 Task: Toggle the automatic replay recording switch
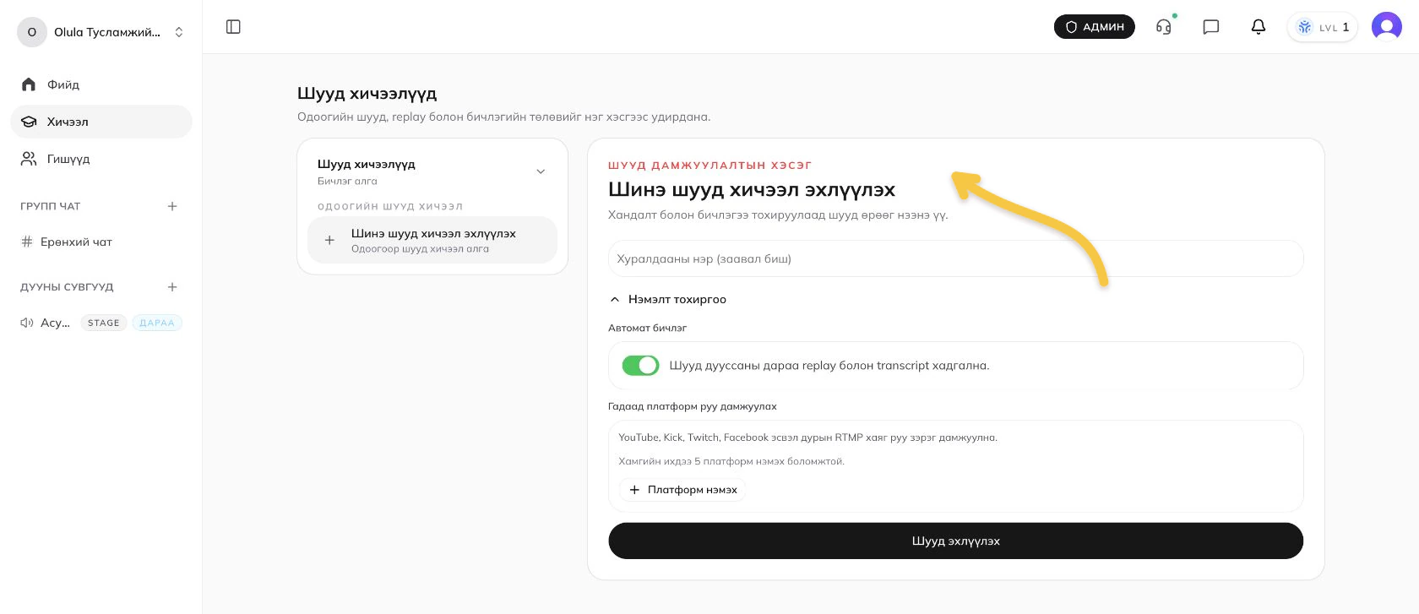click(640, 366)
